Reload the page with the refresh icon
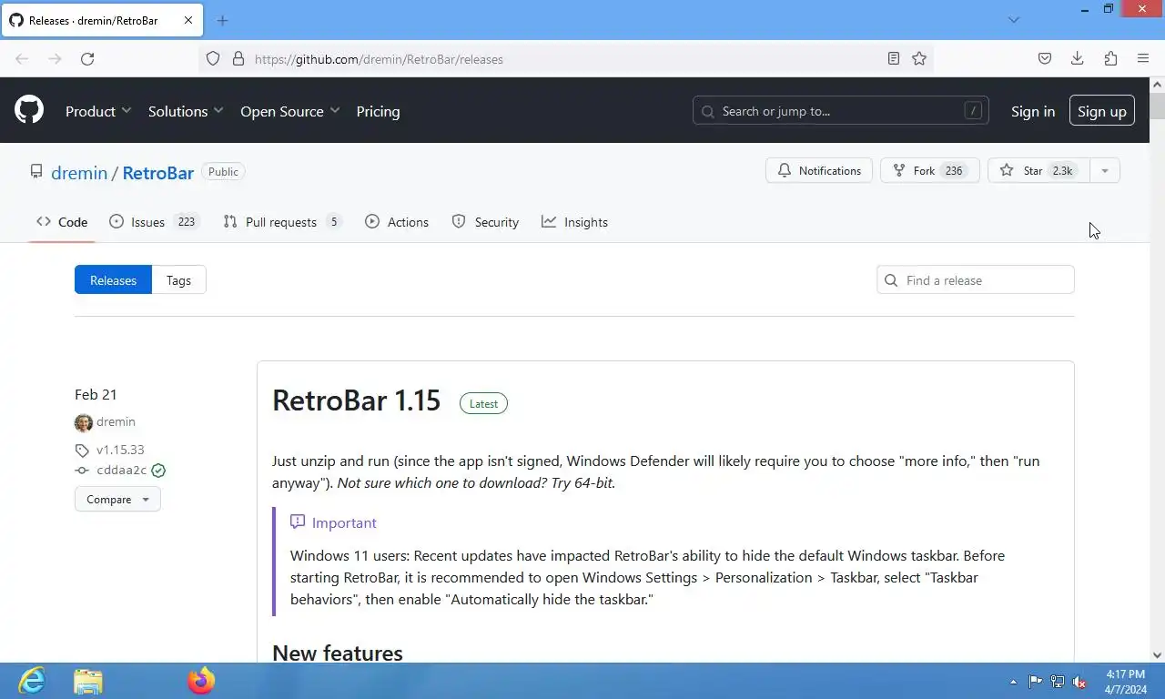Viewport: 1165px width, 699px height. [x=87, y=58]
